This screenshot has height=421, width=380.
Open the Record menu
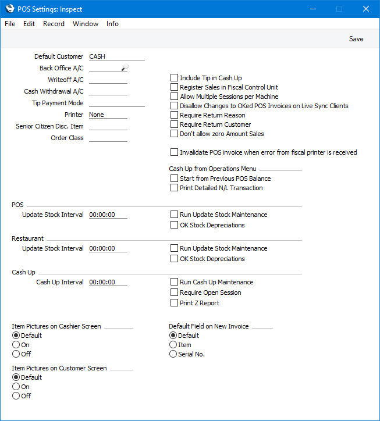pyautogui.click(x=54, y=24)
